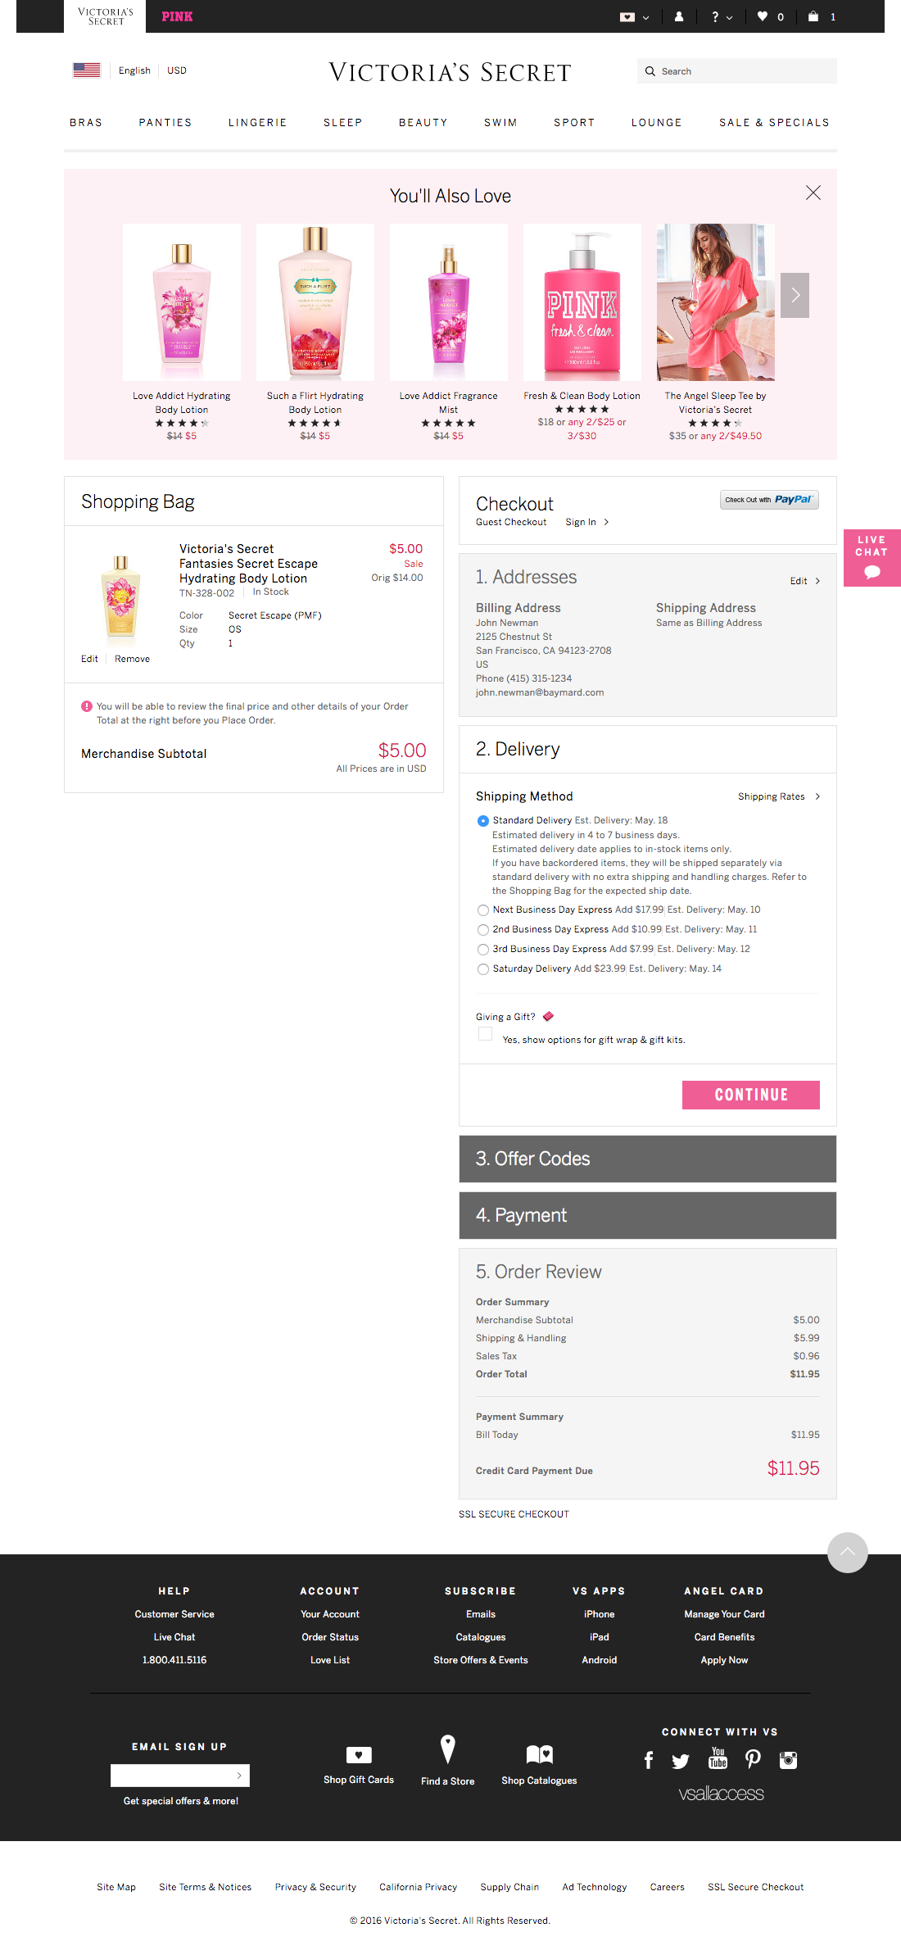
Task: Expand the Payment section
Action: pos(647,1215)
